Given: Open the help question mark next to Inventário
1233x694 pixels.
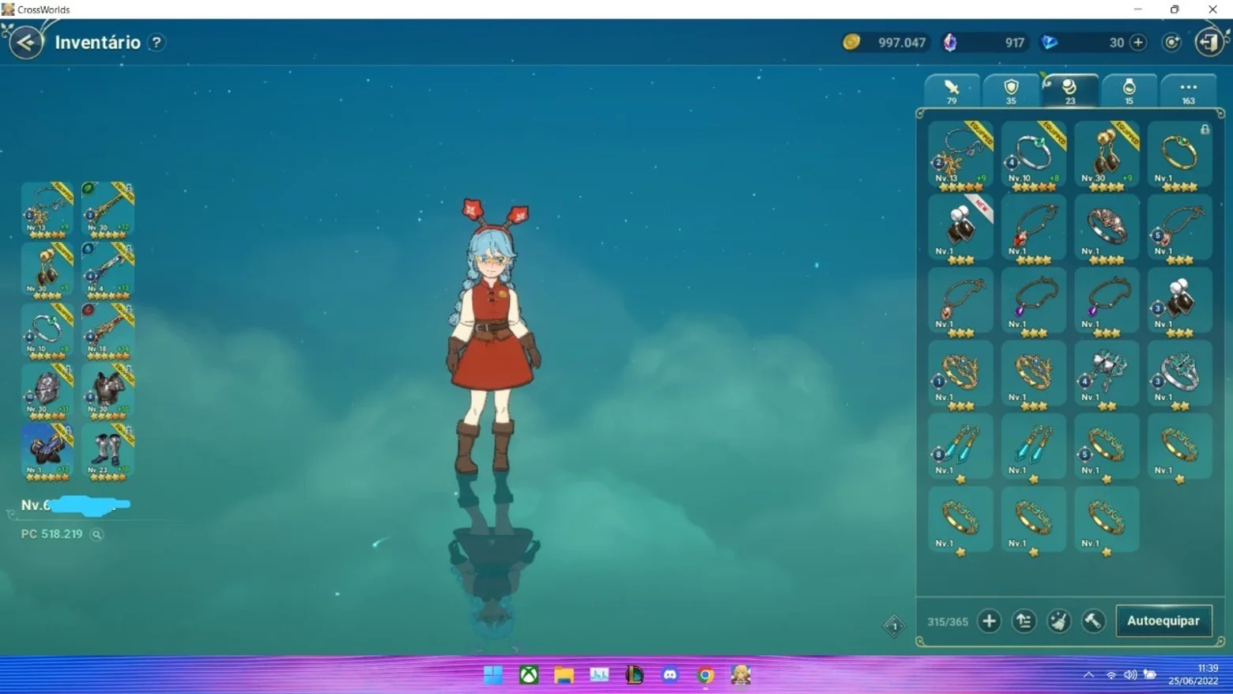Looking at the screenshot, I should [x=156, y=43].
